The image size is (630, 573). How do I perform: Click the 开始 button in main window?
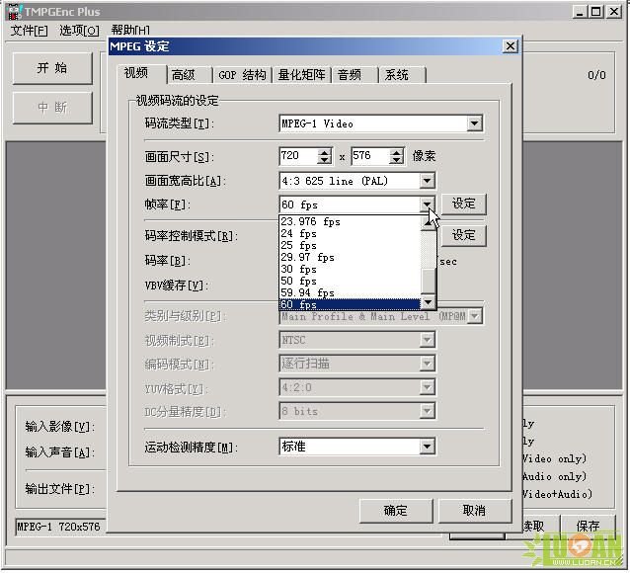(52, 68)
